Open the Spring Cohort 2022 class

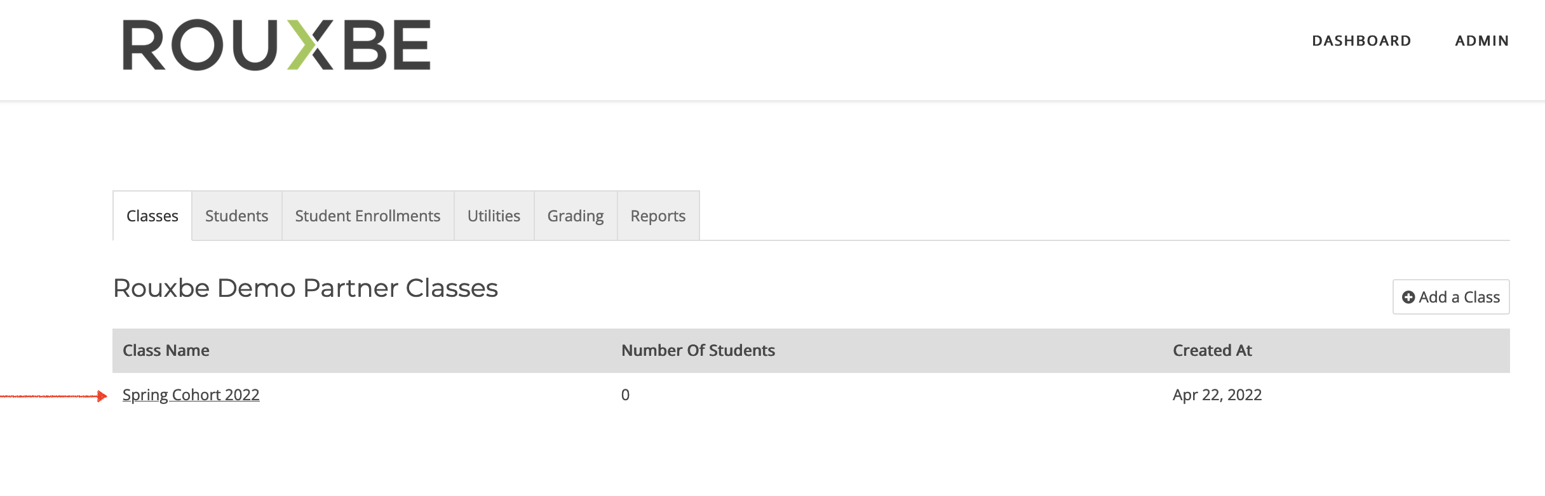pos(191,395)
